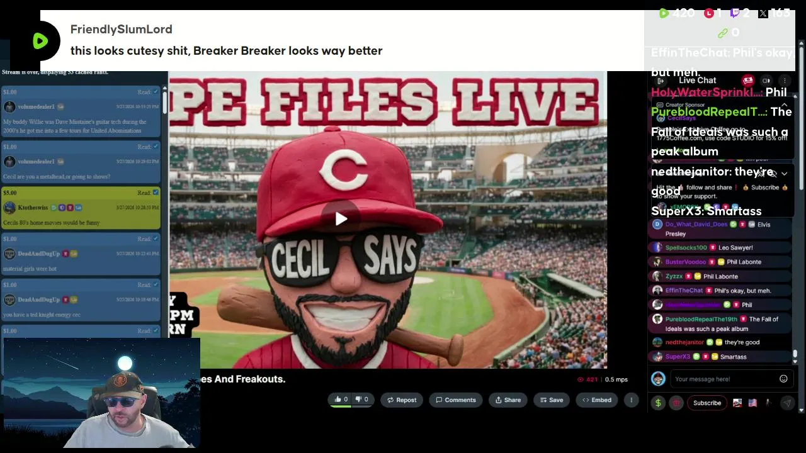Image resolution: width=806 pixels, height=453 pixels.
Task: Click FriendlySlumLord name in overlay
Action: [x=121, y=29]
